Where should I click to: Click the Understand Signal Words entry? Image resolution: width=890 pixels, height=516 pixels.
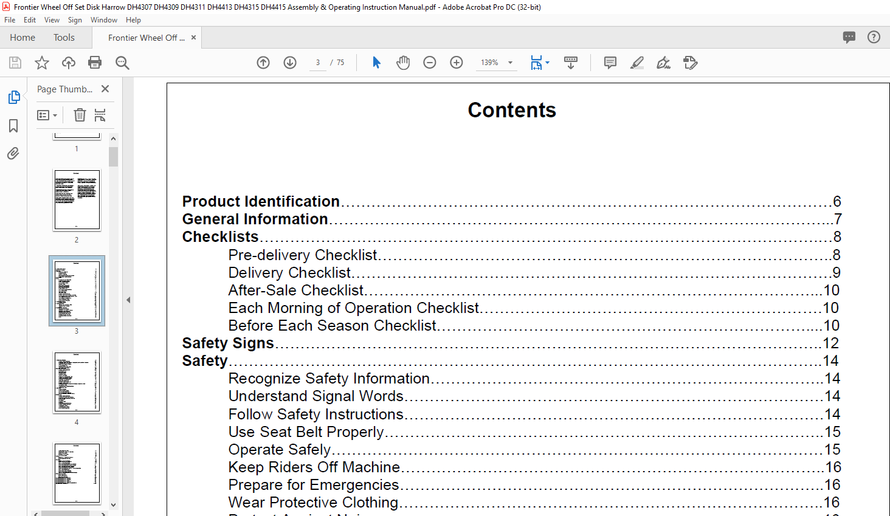[x=535, y=396]
